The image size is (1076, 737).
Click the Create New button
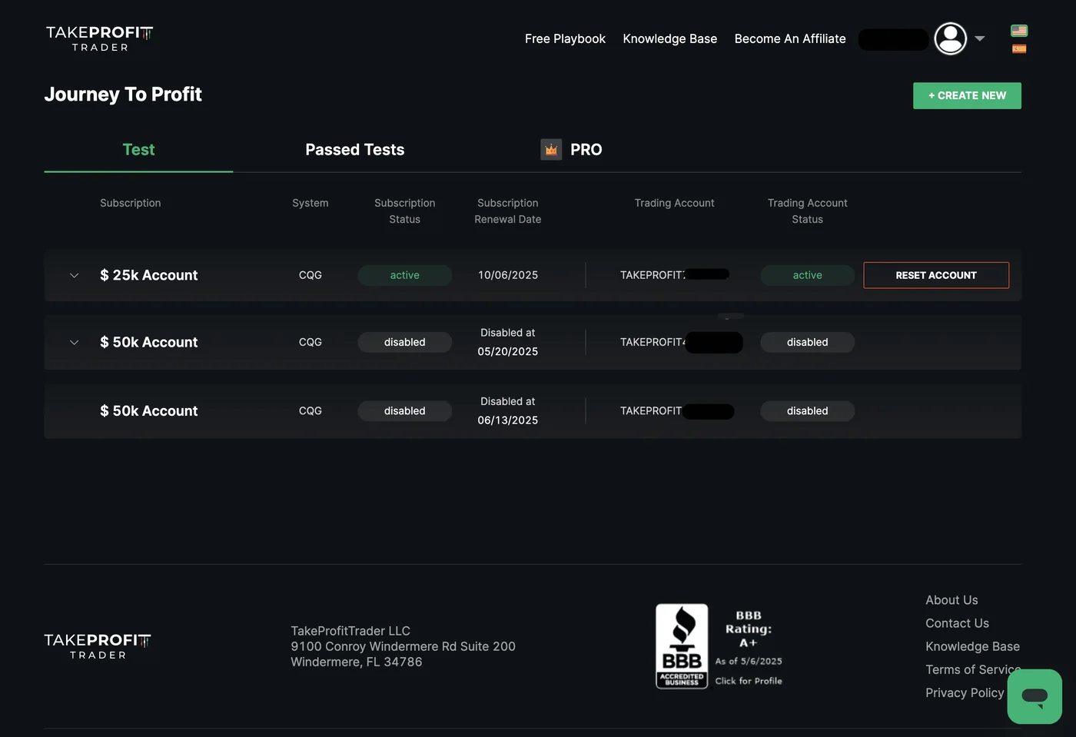point(967,95)
